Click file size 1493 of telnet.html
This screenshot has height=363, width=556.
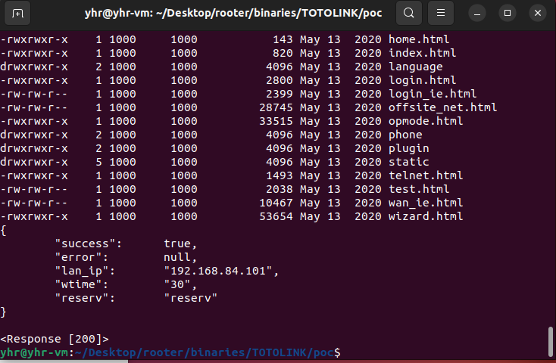280,175
